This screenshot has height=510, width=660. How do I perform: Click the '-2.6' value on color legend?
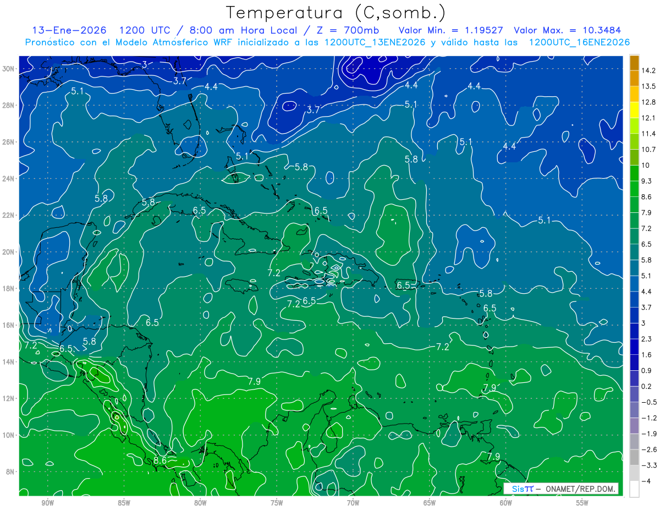pyautogui.click(x=648, y=449)
